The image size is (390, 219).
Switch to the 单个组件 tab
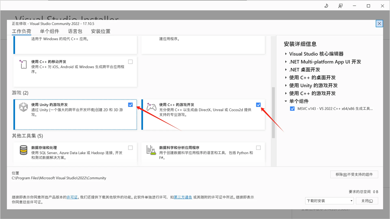pyautogui.click(x=49, y=31)
